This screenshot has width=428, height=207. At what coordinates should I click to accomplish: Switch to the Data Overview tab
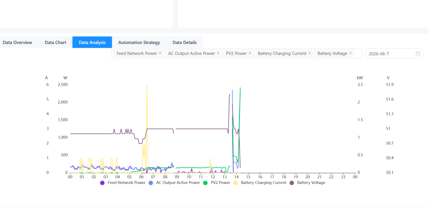[x=18, y=43]
